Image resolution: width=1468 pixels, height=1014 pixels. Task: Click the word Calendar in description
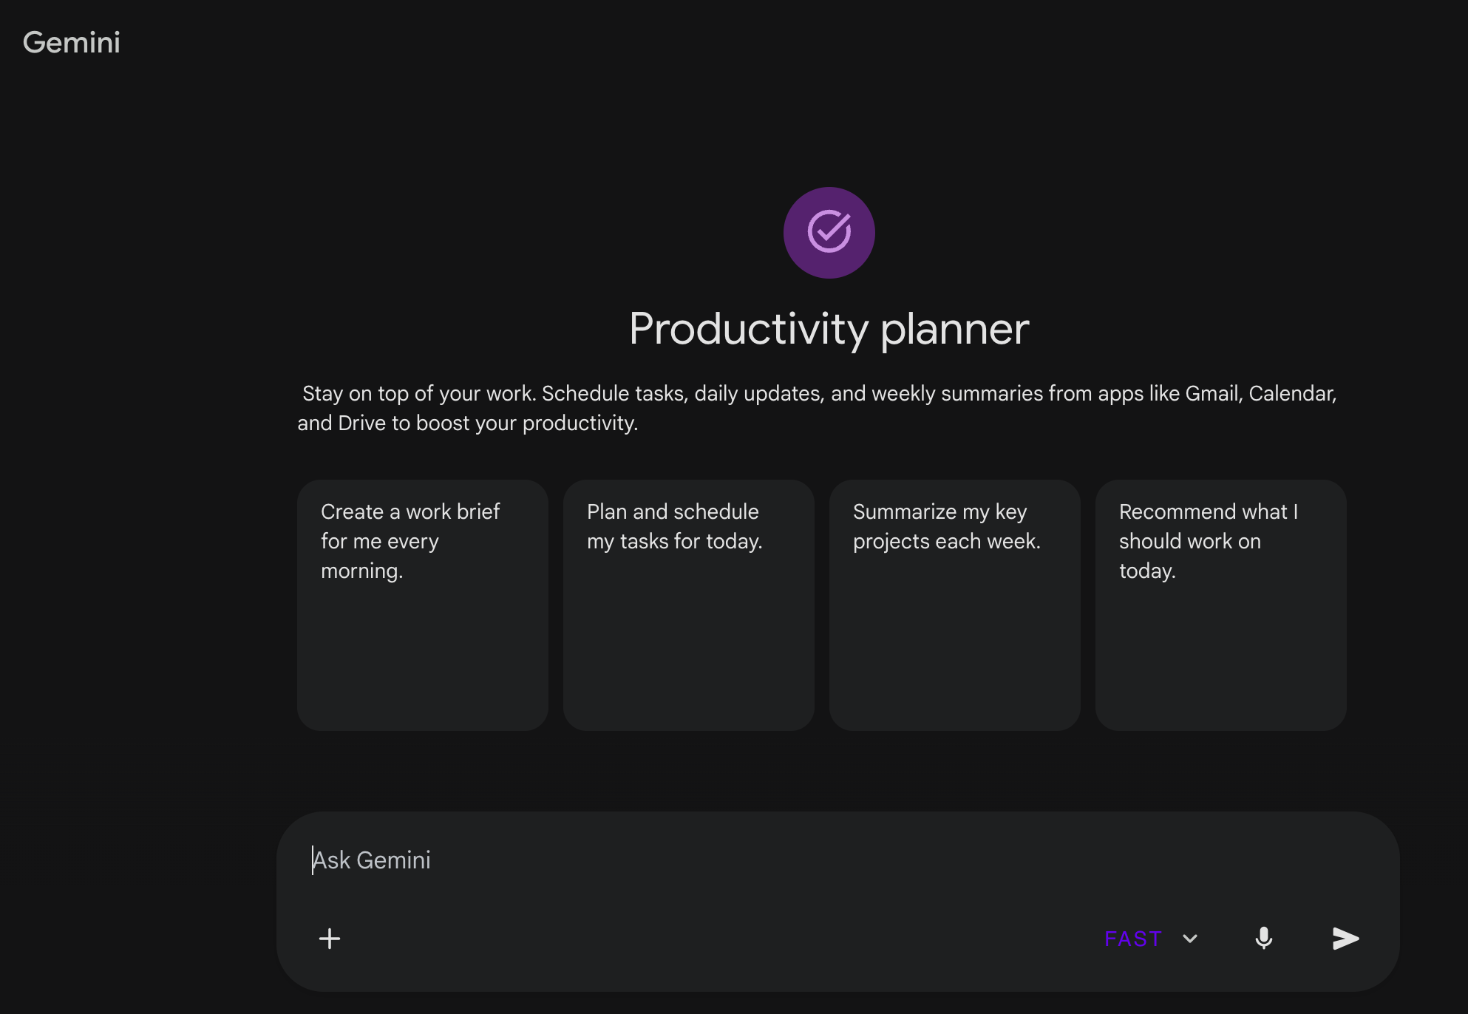coord(1291,394)
